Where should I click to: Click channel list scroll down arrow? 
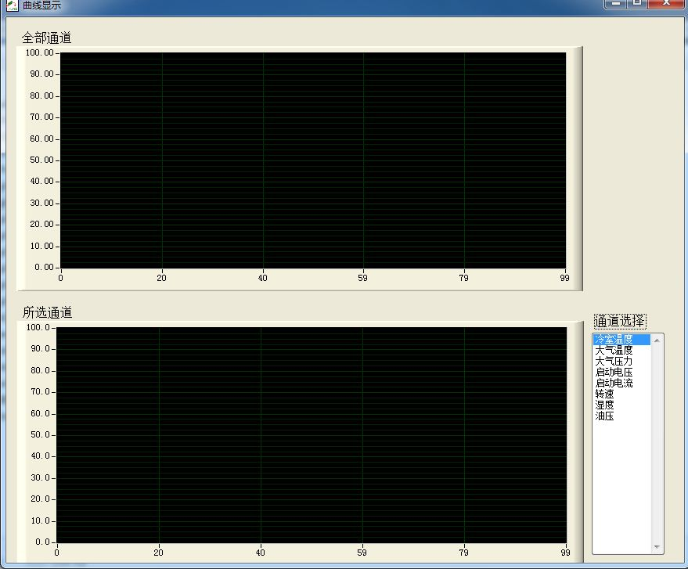[x=657, y=546]
